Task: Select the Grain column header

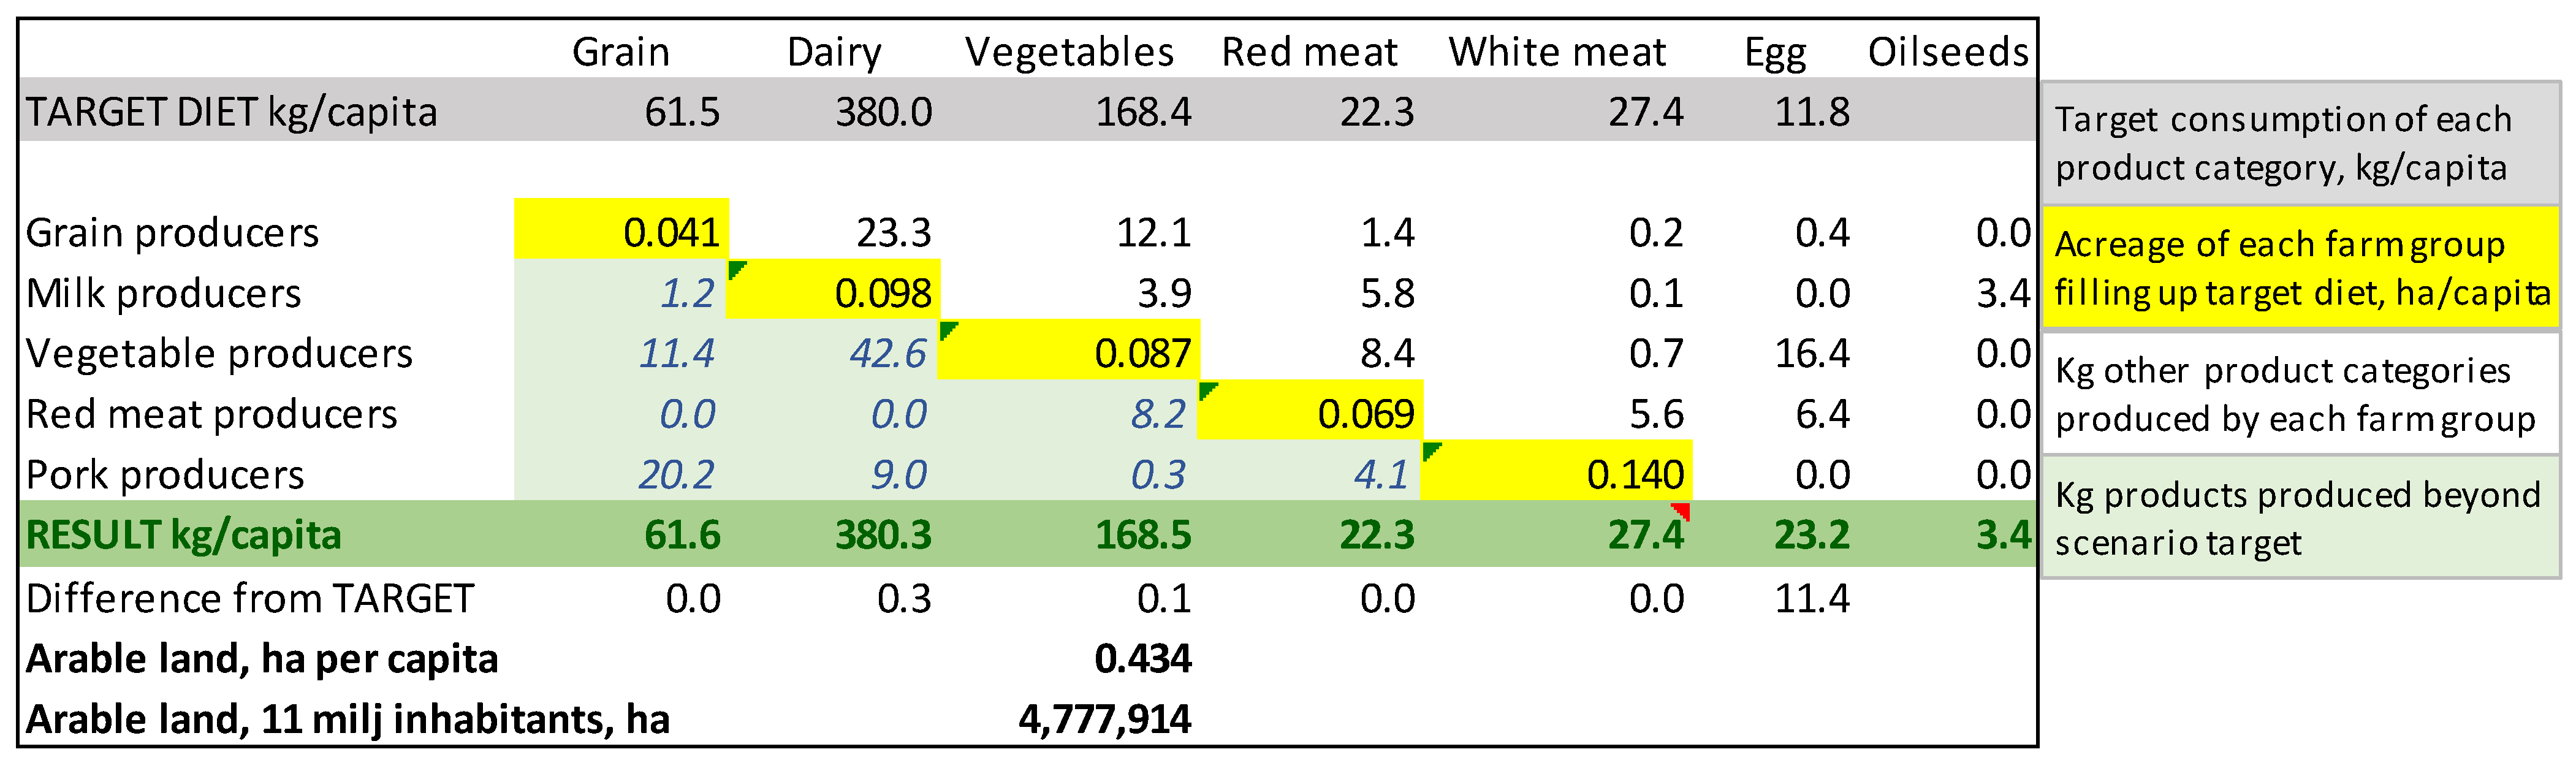Action: tap(620, 52)
